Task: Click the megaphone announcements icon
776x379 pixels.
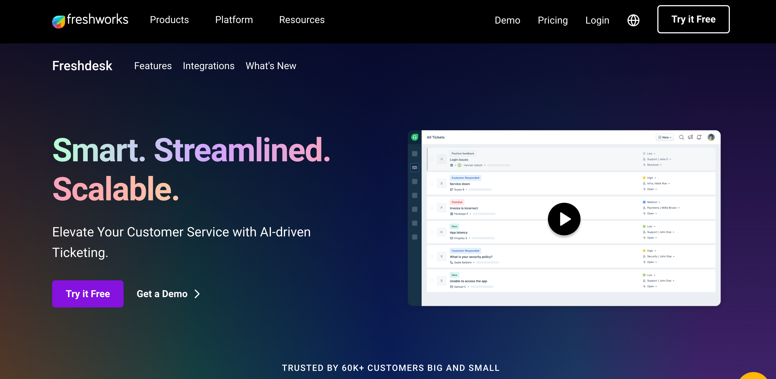Action: click(x=690, y=137)
